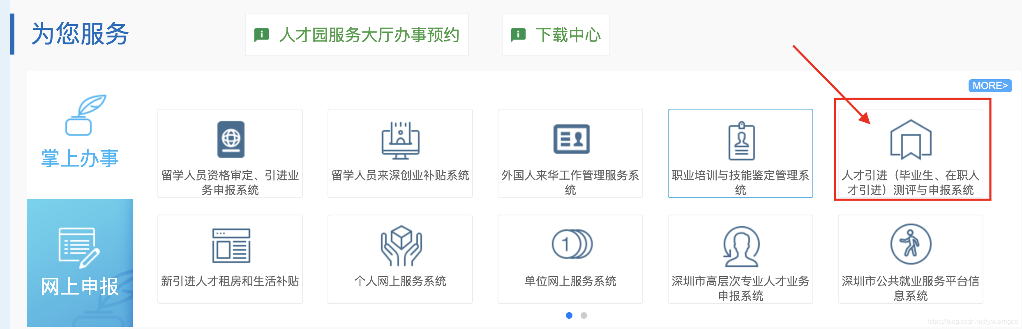Open 单位网上服务系统 text link
The height and width of the screenshot is (329, 1022).
click(570, 281)
